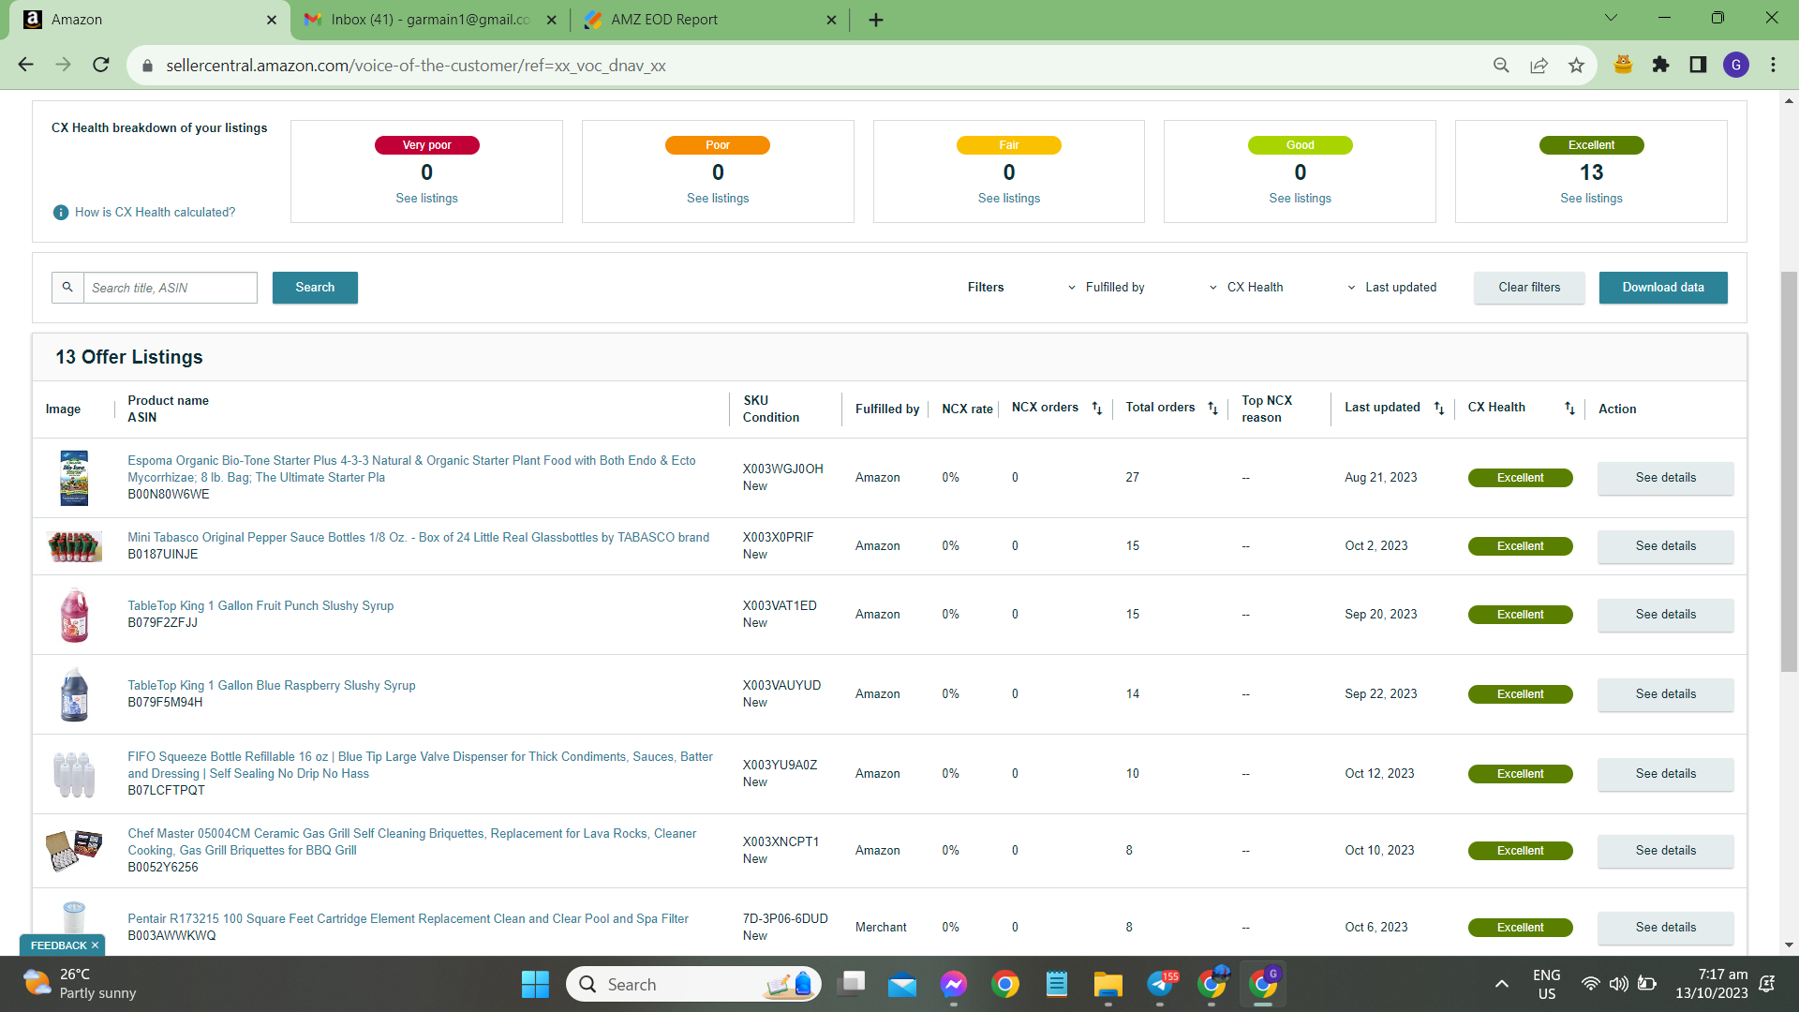Open How is CX Health calculated link
This screenshot has width=1799, height=1012.
click(155, 213)
